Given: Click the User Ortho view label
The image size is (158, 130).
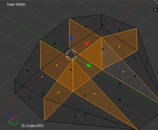Looking at the screenshot, I should [x=16, y=4].
